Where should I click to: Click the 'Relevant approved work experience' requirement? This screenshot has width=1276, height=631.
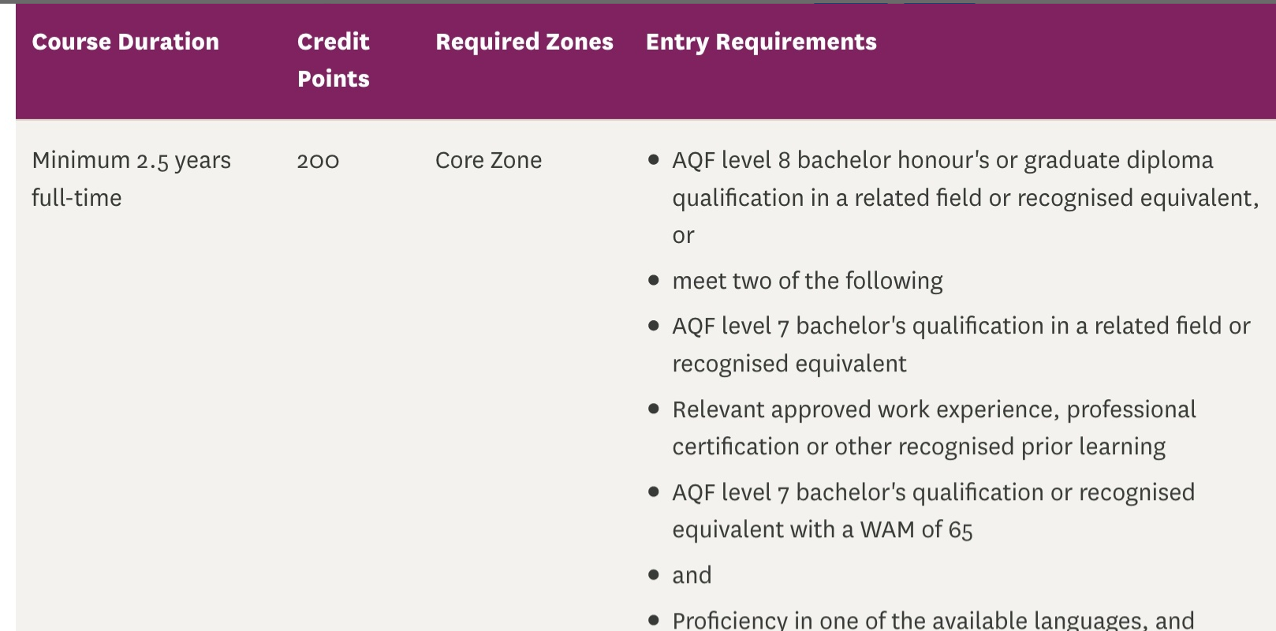click(934, 409)
